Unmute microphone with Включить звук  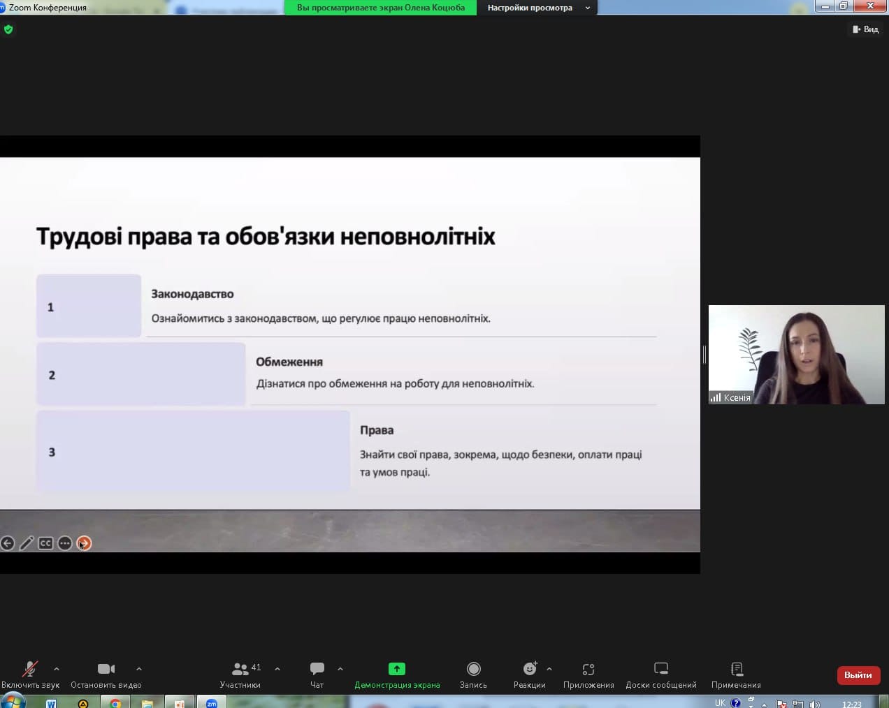pos(30,674)
